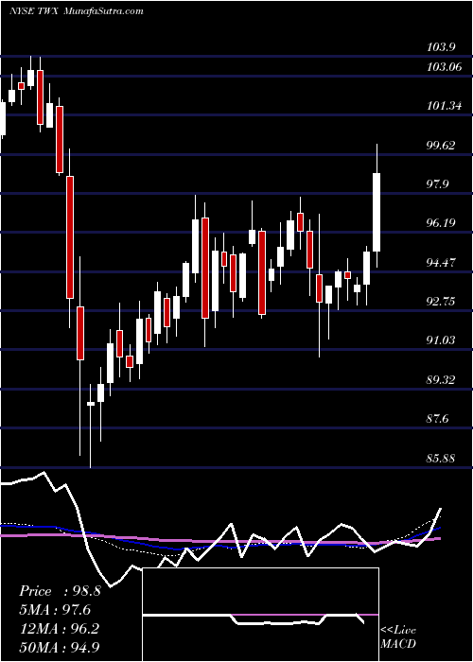Image resolution: width=473 pixels, height=662 pixels.
Task: Click the Price : 98.8 readout
Action: (61, 591)
